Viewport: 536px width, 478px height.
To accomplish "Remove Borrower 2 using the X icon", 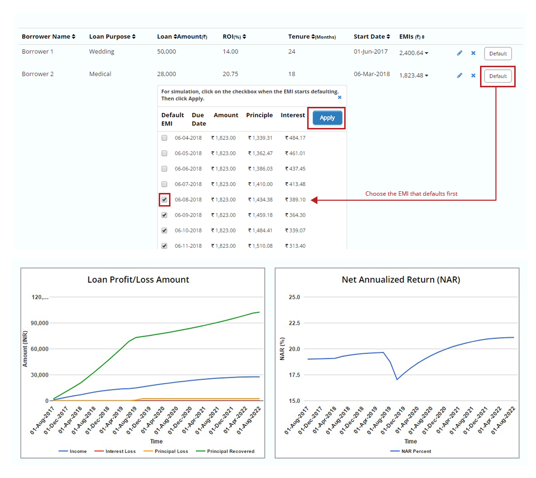I will coord(473,76).
